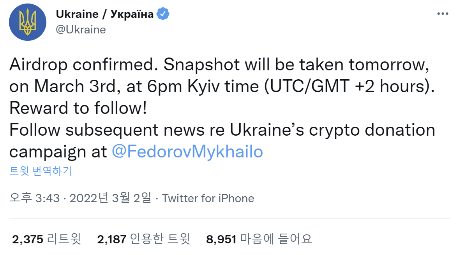
Task: Open the Ukraine / Україна display name
Action: [x=104, y=14]
